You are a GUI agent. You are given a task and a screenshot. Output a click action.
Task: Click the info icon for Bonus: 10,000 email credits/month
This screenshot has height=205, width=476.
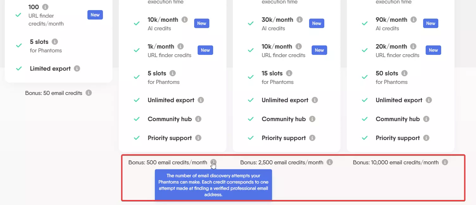coord(445,162)
